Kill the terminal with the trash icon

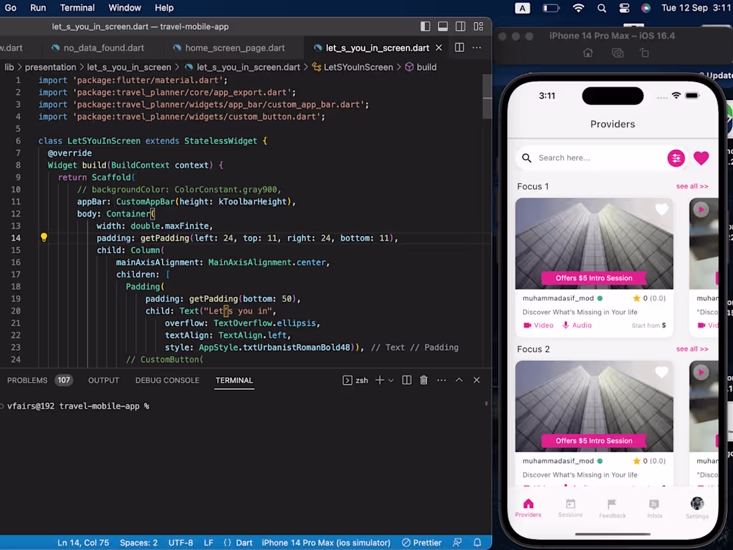coord(424,380)
